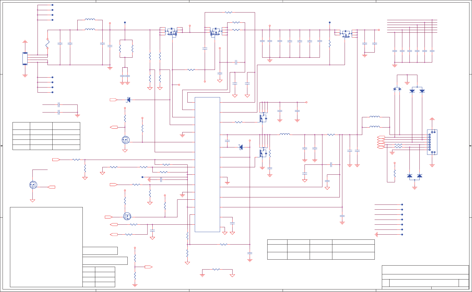Image resolution: width=472 pixels, height=292 pixels.
Task: Select the large central IC rectangle
Action: pyautogui.click(x=207, y=164)
